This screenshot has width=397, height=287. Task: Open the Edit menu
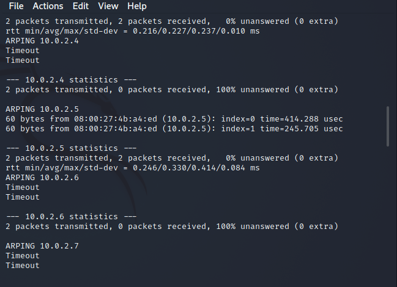[x=80, y=6]
